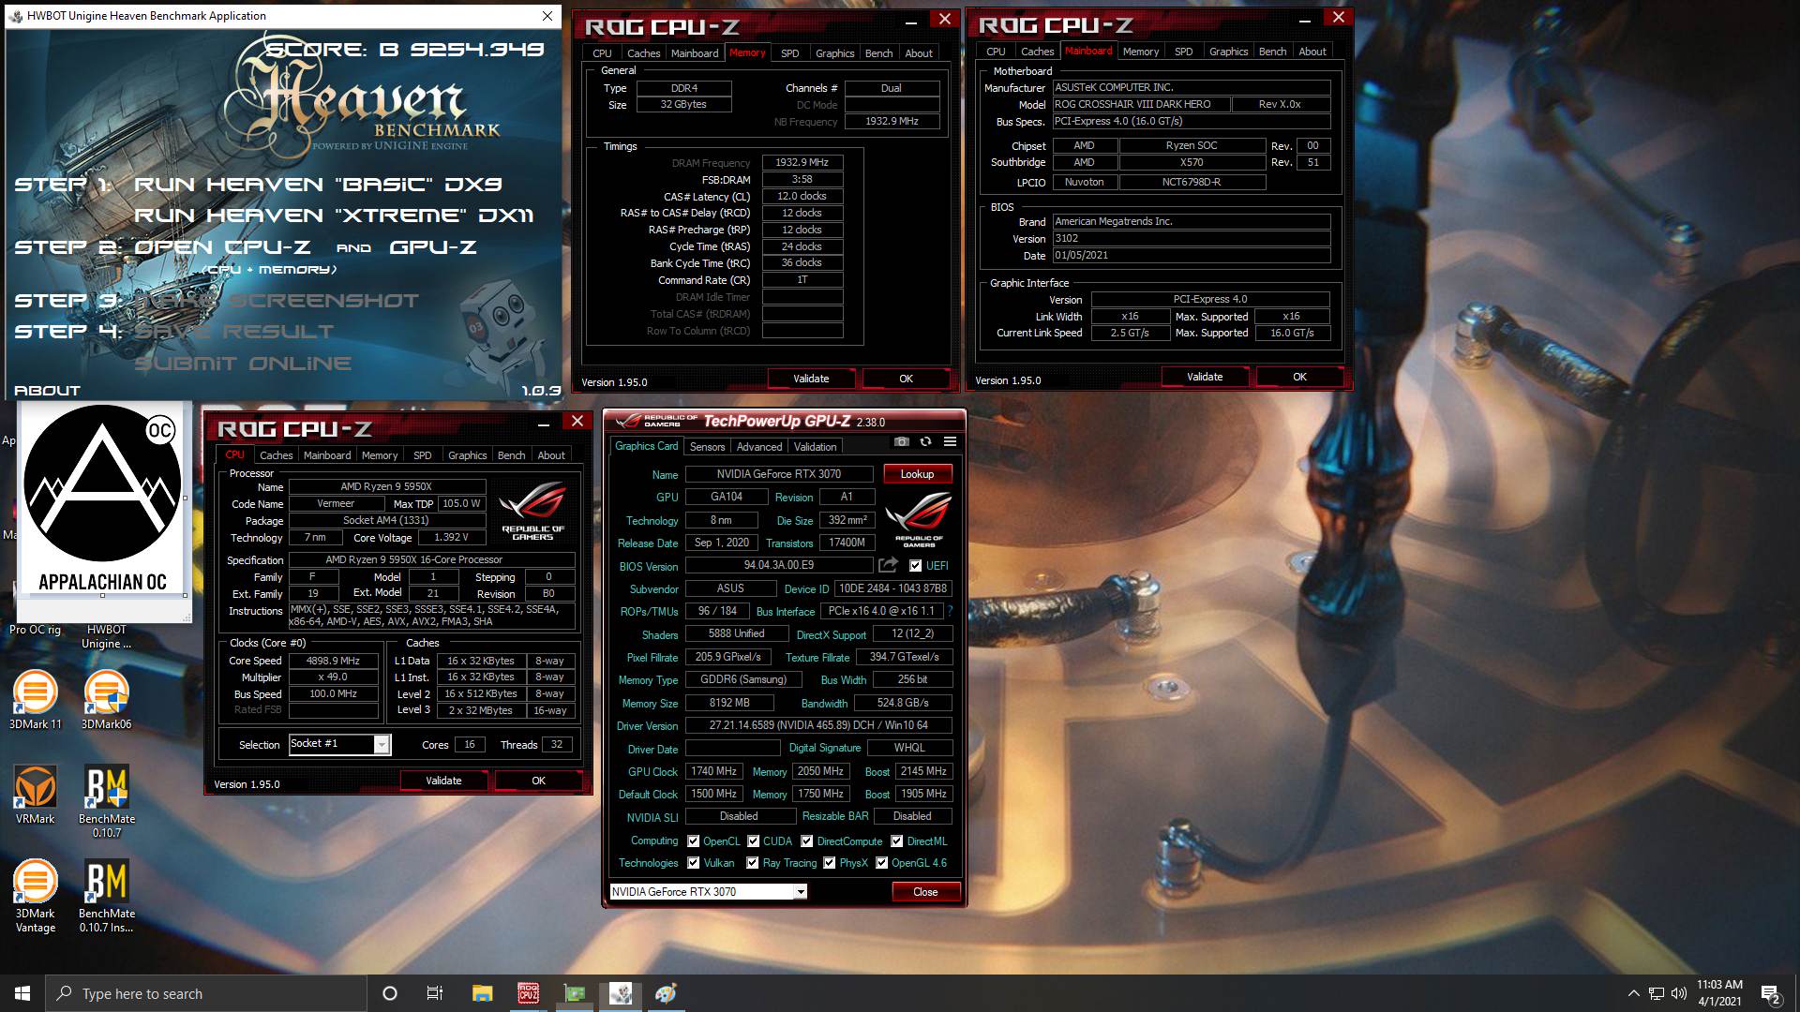The height and width of the screenshot is (1012, 1800).
Task: Click Run Heaven "Xtreme" DX11 in HWBOT
Action: (334, 216)
